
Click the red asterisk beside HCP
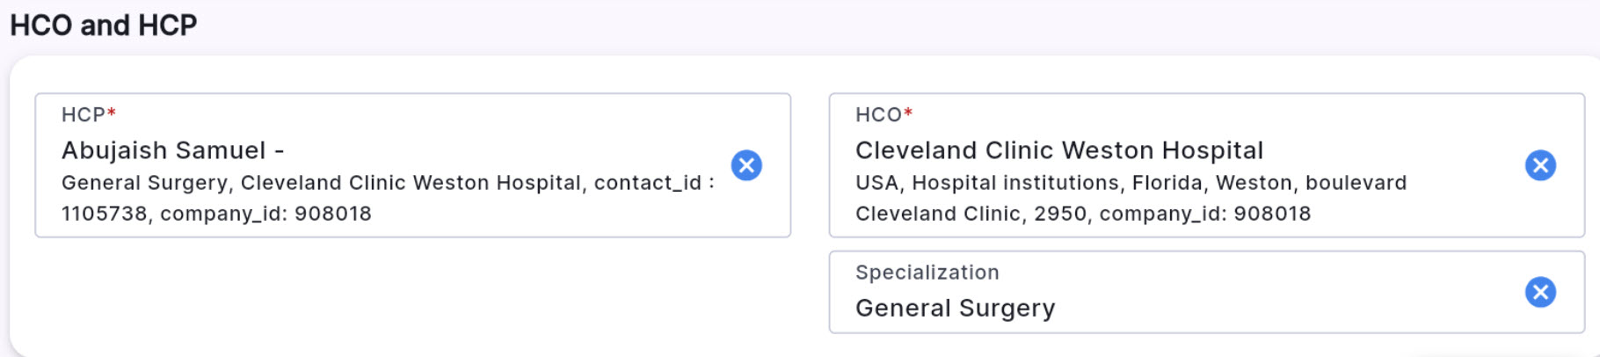point(112,114)
